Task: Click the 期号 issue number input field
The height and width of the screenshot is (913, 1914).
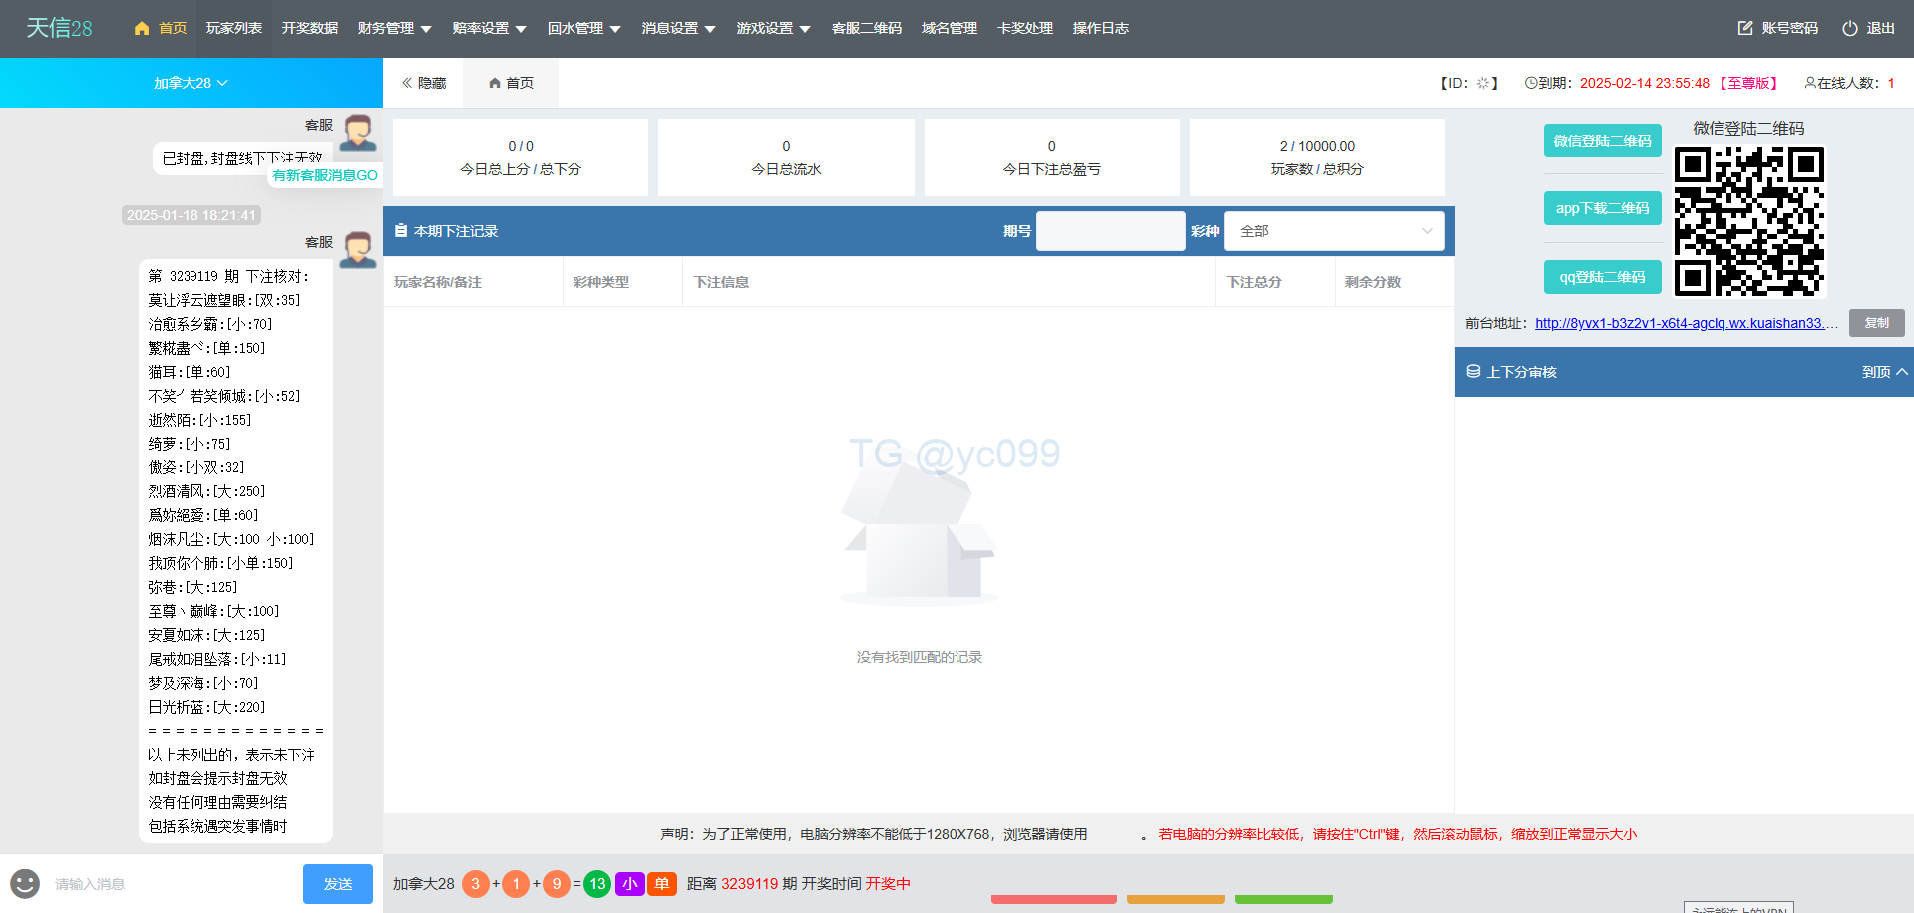Action: click(1110, 231)
